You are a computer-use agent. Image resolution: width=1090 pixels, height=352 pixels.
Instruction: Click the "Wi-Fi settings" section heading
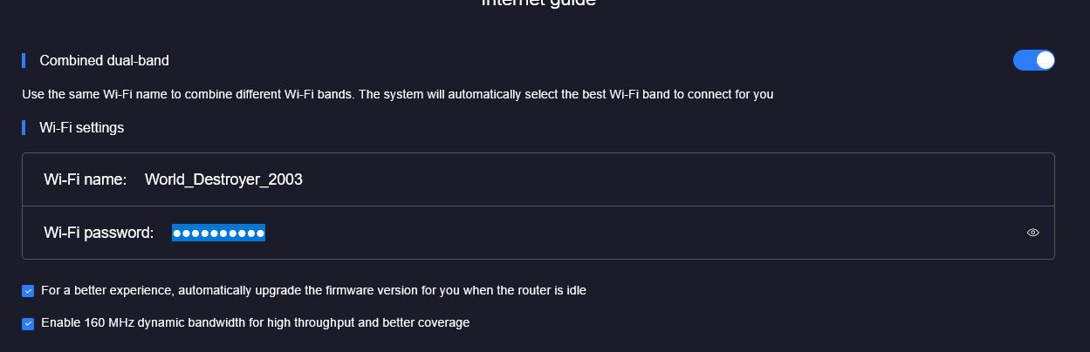82,127
